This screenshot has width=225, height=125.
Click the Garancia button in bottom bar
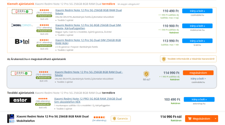[121, 119]
